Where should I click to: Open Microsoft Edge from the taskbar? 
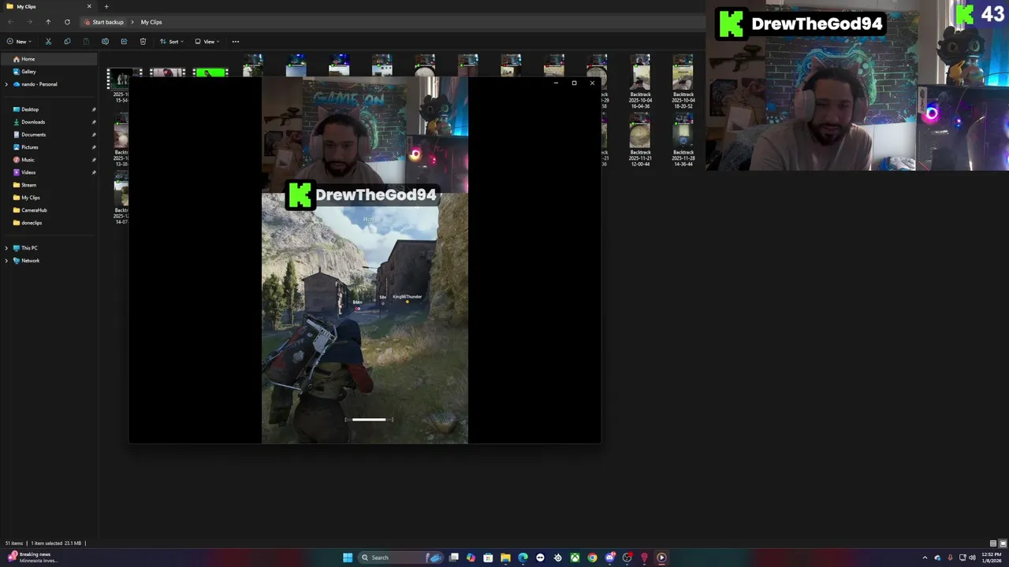pos(523,558)
